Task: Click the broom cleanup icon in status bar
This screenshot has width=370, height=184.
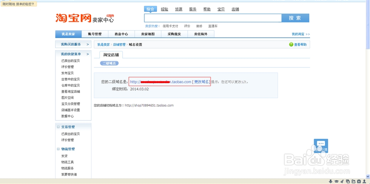Action: pyautogui.click(x=342, y=181)
